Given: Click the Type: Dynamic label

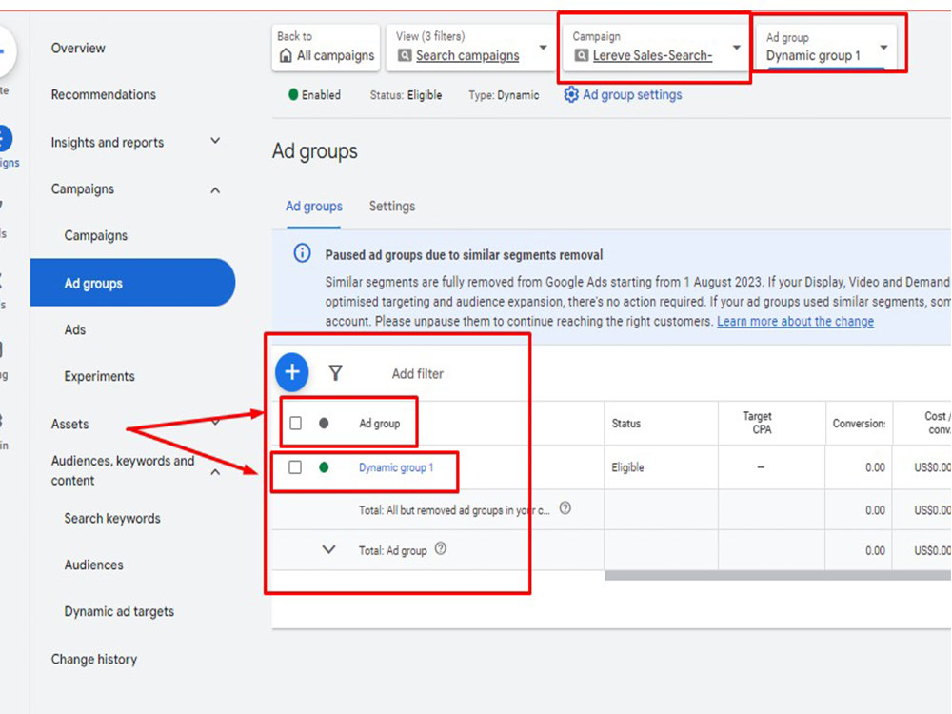Looking at the screenshot, I should point(504,95).
